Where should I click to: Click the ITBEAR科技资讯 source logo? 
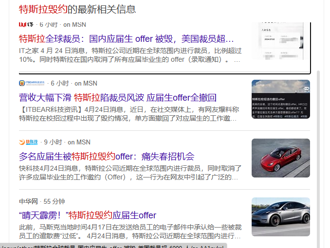point(32,83)
